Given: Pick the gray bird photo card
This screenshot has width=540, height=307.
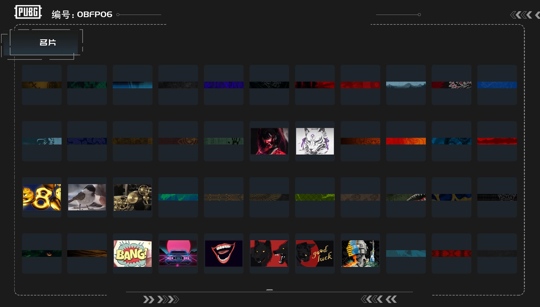Looking at the screenshot, I should [x=87, y=197].
